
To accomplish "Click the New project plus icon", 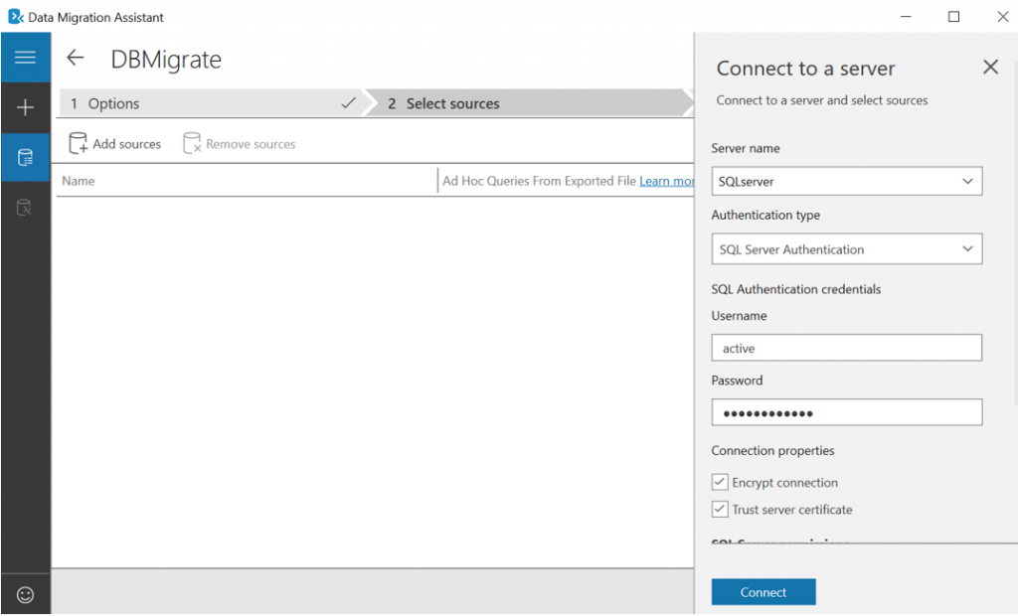I will click(x=26, y=106).
